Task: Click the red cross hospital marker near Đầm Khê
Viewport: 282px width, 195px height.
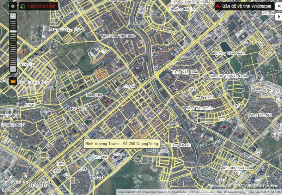Action: [108, 101]
